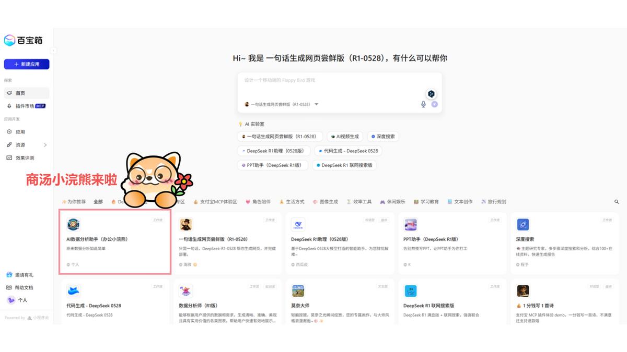The height and width of the screenshot is (352, 627).
Task: Click the 深度搜索 card's blue icon
Action: (523, 224)
